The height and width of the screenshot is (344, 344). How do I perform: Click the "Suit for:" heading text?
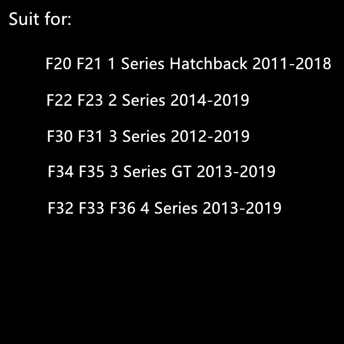click(40, 20)
